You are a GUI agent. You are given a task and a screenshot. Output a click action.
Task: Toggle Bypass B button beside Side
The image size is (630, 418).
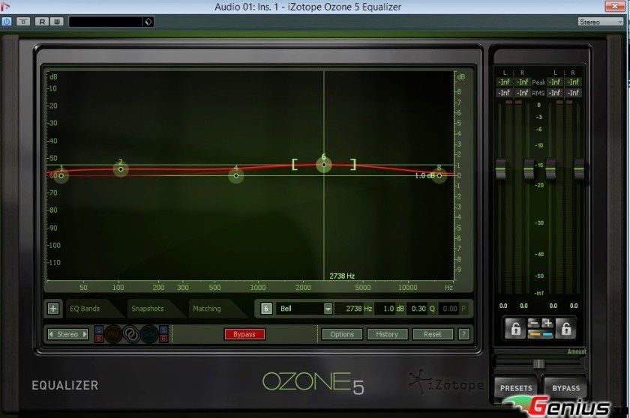[x=163, y=339]
